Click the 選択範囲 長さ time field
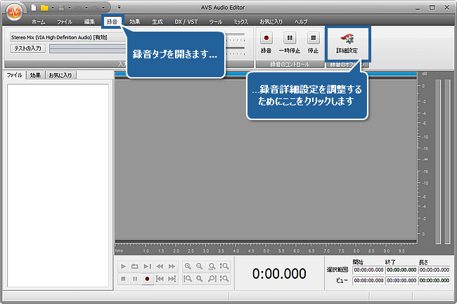The height and width of the screenshot is (304, 457). [435, 270]
